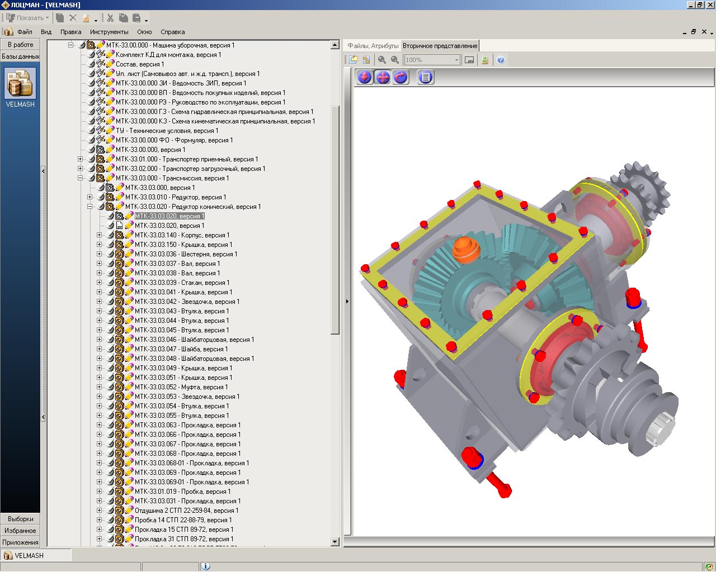This screenshot has width=716, height=572.
Task: Open the VELMASH database icon in sidebar
Action: click(x=20, y=84)
